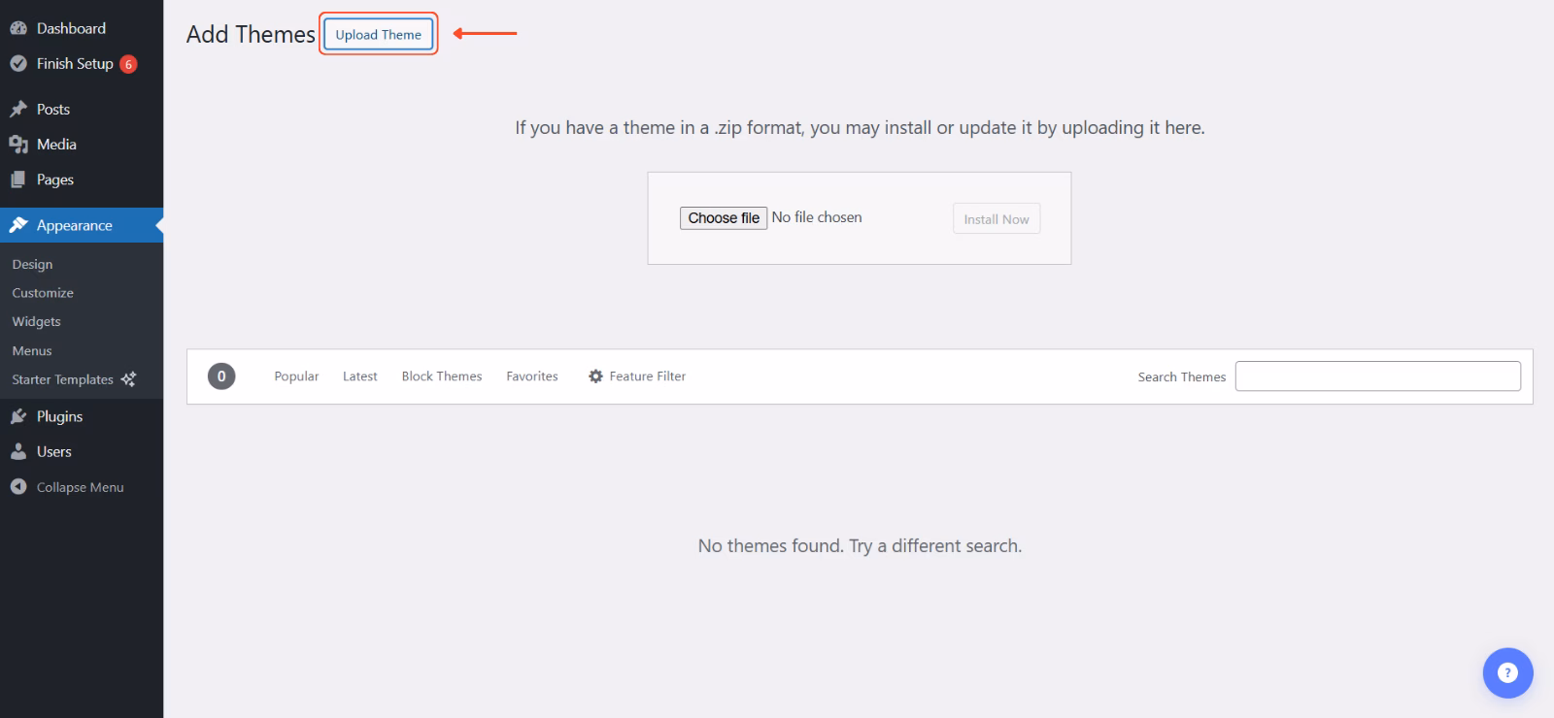The image size is (1554, 718).
Task: Click the Finish Setup checkmark icon
Action: coord(18,64)
